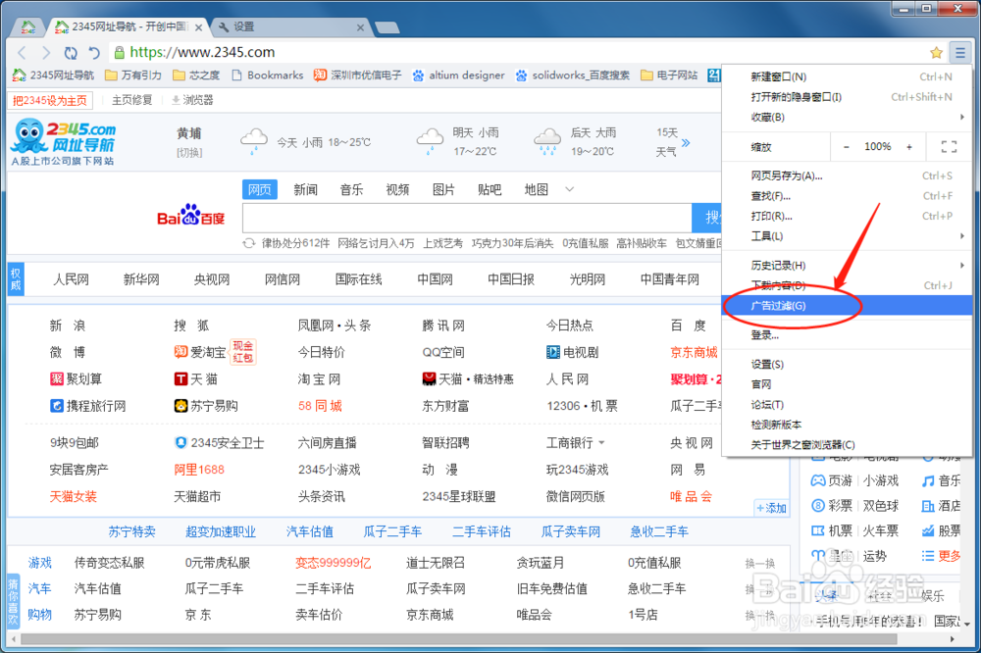Select 网页另存为(A) menu item

coord(847,176)
